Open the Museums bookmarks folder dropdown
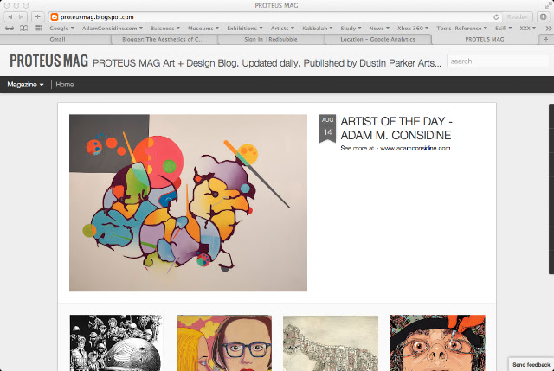The width and height of the screenshot is (554, 371). (x=203, y=29)
